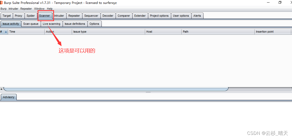Open the Decoder tab
292x138 pixels.
pos(108,16)
